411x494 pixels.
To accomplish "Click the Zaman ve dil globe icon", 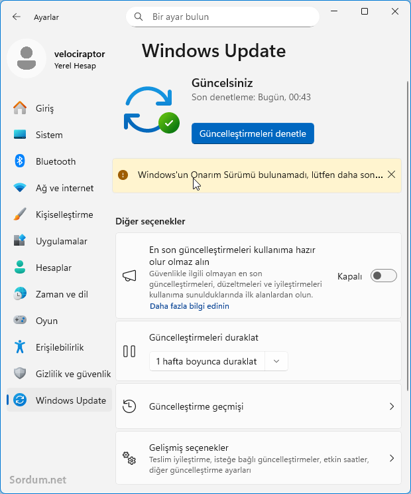I will pyautogui.click(x=20, y=294).
